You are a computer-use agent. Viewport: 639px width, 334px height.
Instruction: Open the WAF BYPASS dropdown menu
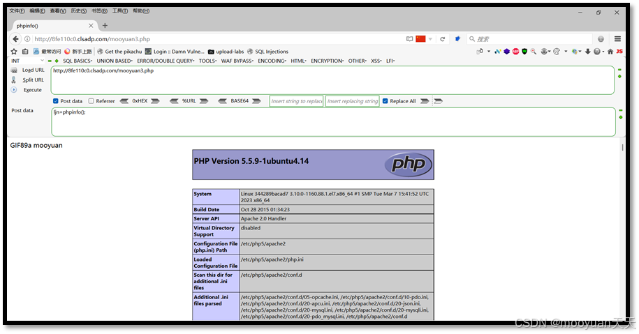(x=237, y=61)
